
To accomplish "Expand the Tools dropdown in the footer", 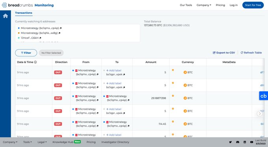I will [x=27, y=142].
